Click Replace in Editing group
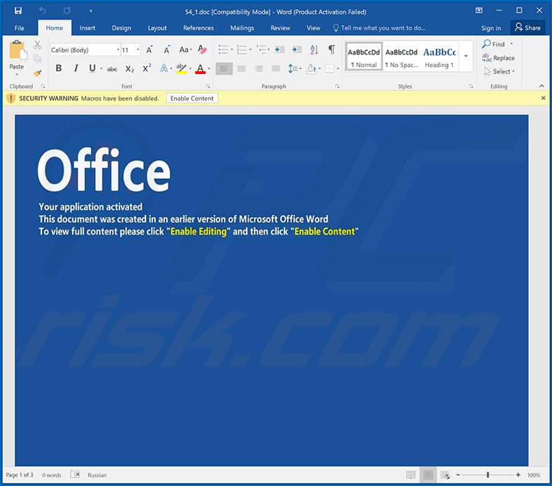The height and width of the screenshot is (486, 552). [x=498, y=58]
